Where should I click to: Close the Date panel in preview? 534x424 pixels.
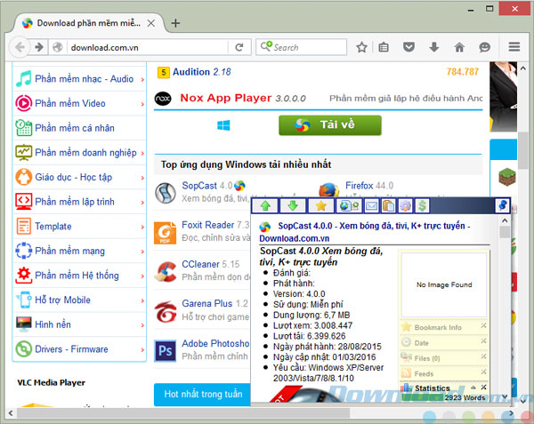tap(483, 341)
